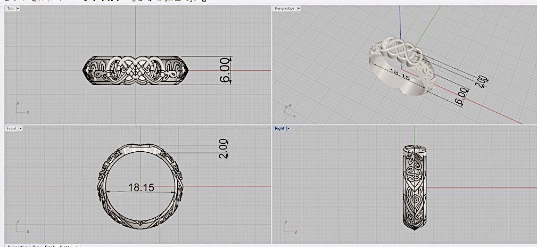Select the 18.15 dimension in Perspective viewport
This screenshot has height=247, width=537.
(400, 76)
